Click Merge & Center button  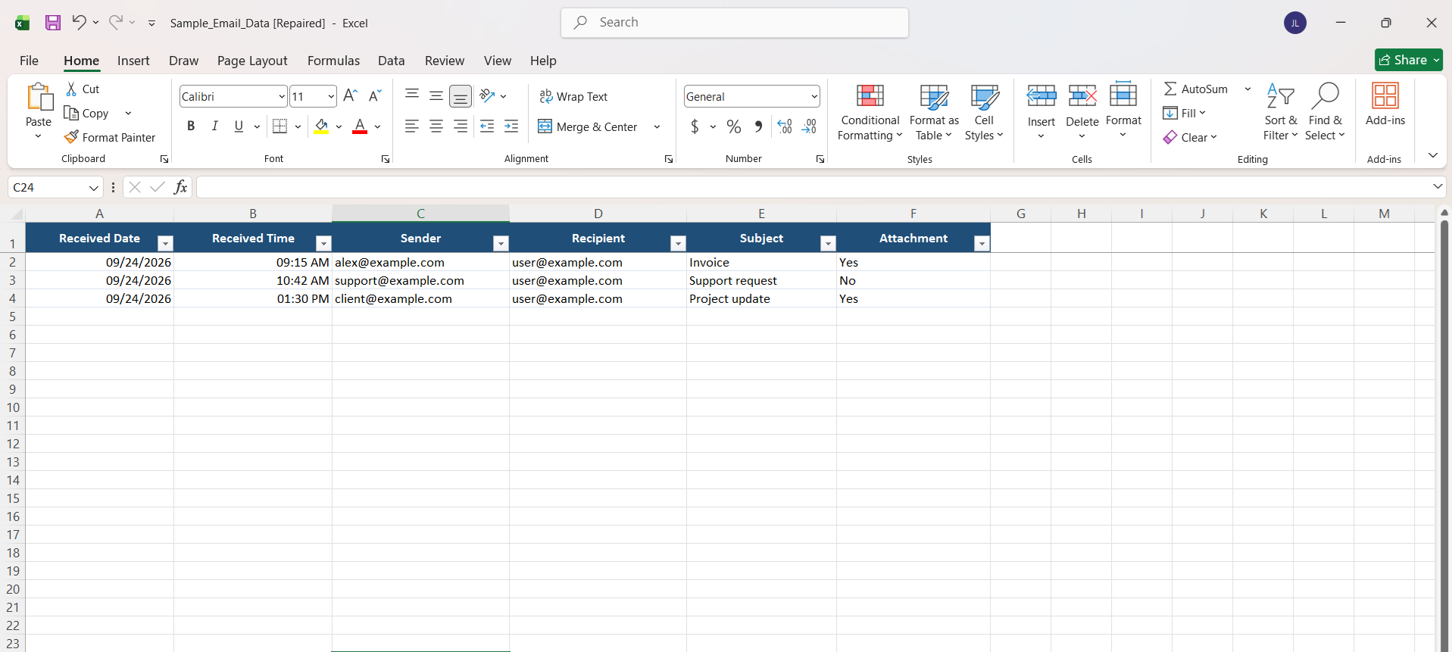point(589,126)
